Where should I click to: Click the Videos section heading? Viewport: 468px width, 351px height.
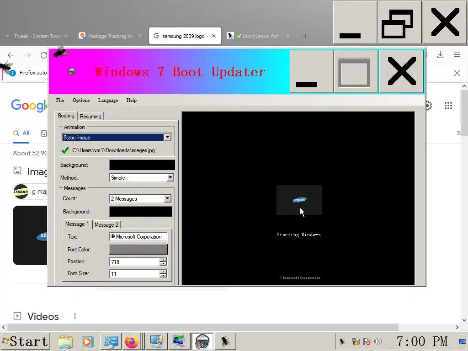(x=43, y=316)
